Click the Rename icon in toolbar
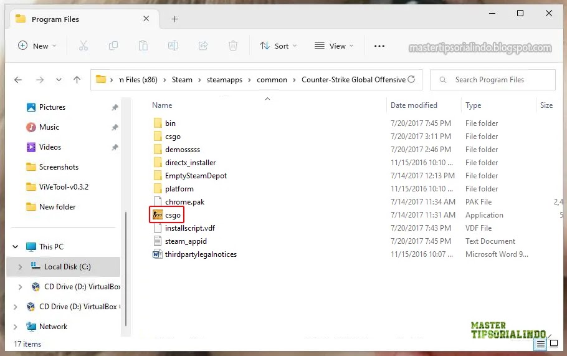This screenshot has width=567, height=356. 173,46
